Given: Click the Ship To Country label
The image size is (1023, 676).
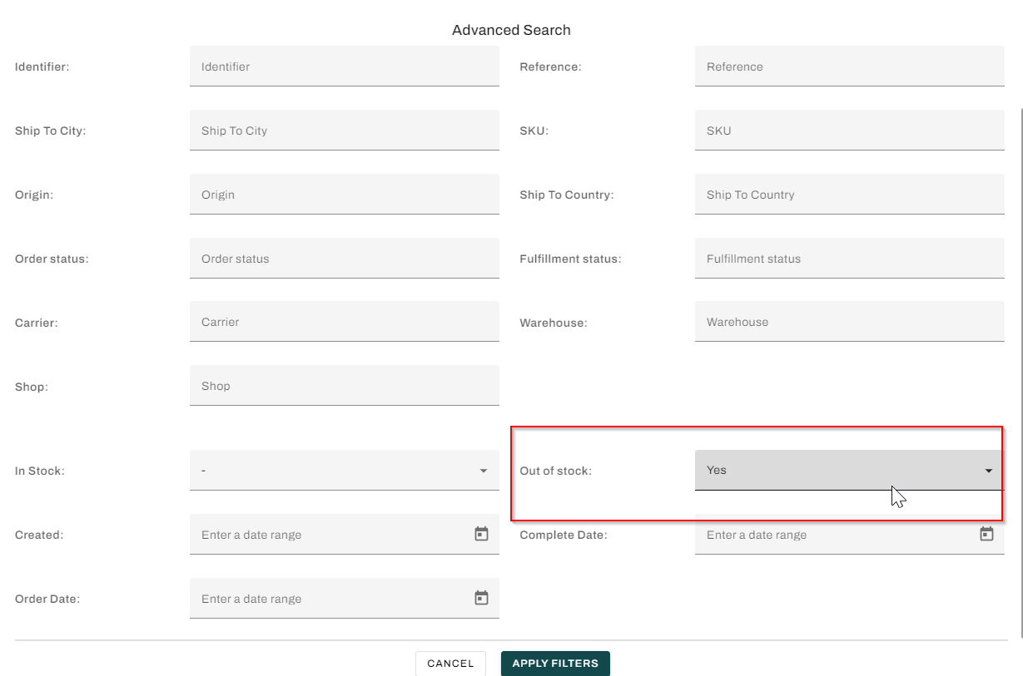Looking at the screenshot, I should 566,195.
